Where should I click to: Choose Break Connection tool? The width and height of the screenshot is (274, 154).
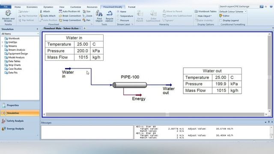70,16
